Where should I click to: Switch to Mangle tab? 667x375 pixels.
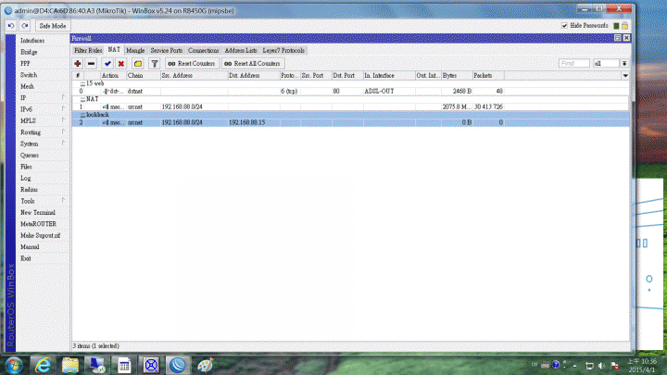coord(135,51)
